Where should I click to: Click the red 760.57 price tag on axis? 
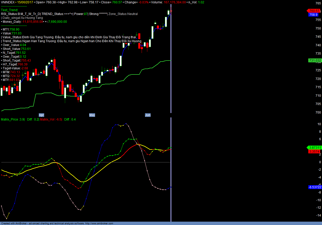coord(314,11)
